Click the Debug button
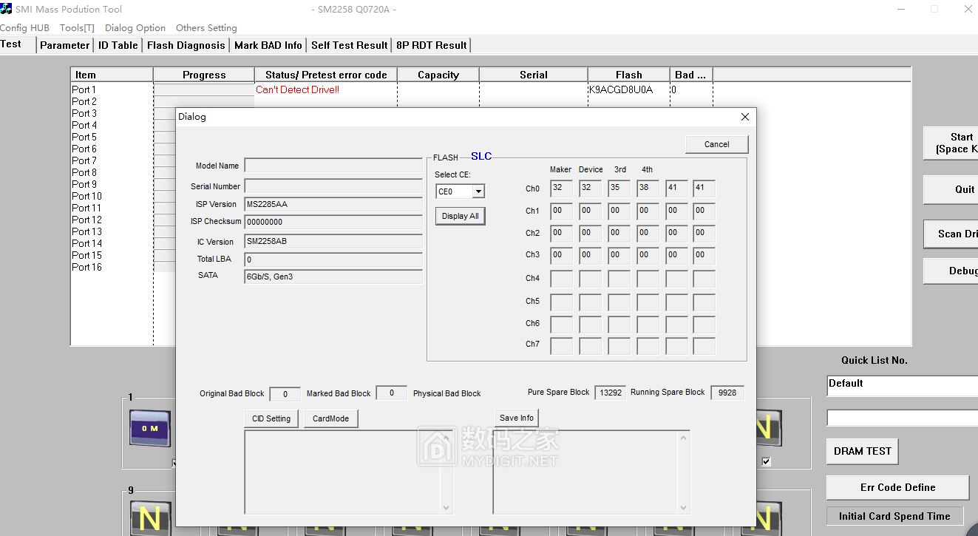 click(952, 271)
